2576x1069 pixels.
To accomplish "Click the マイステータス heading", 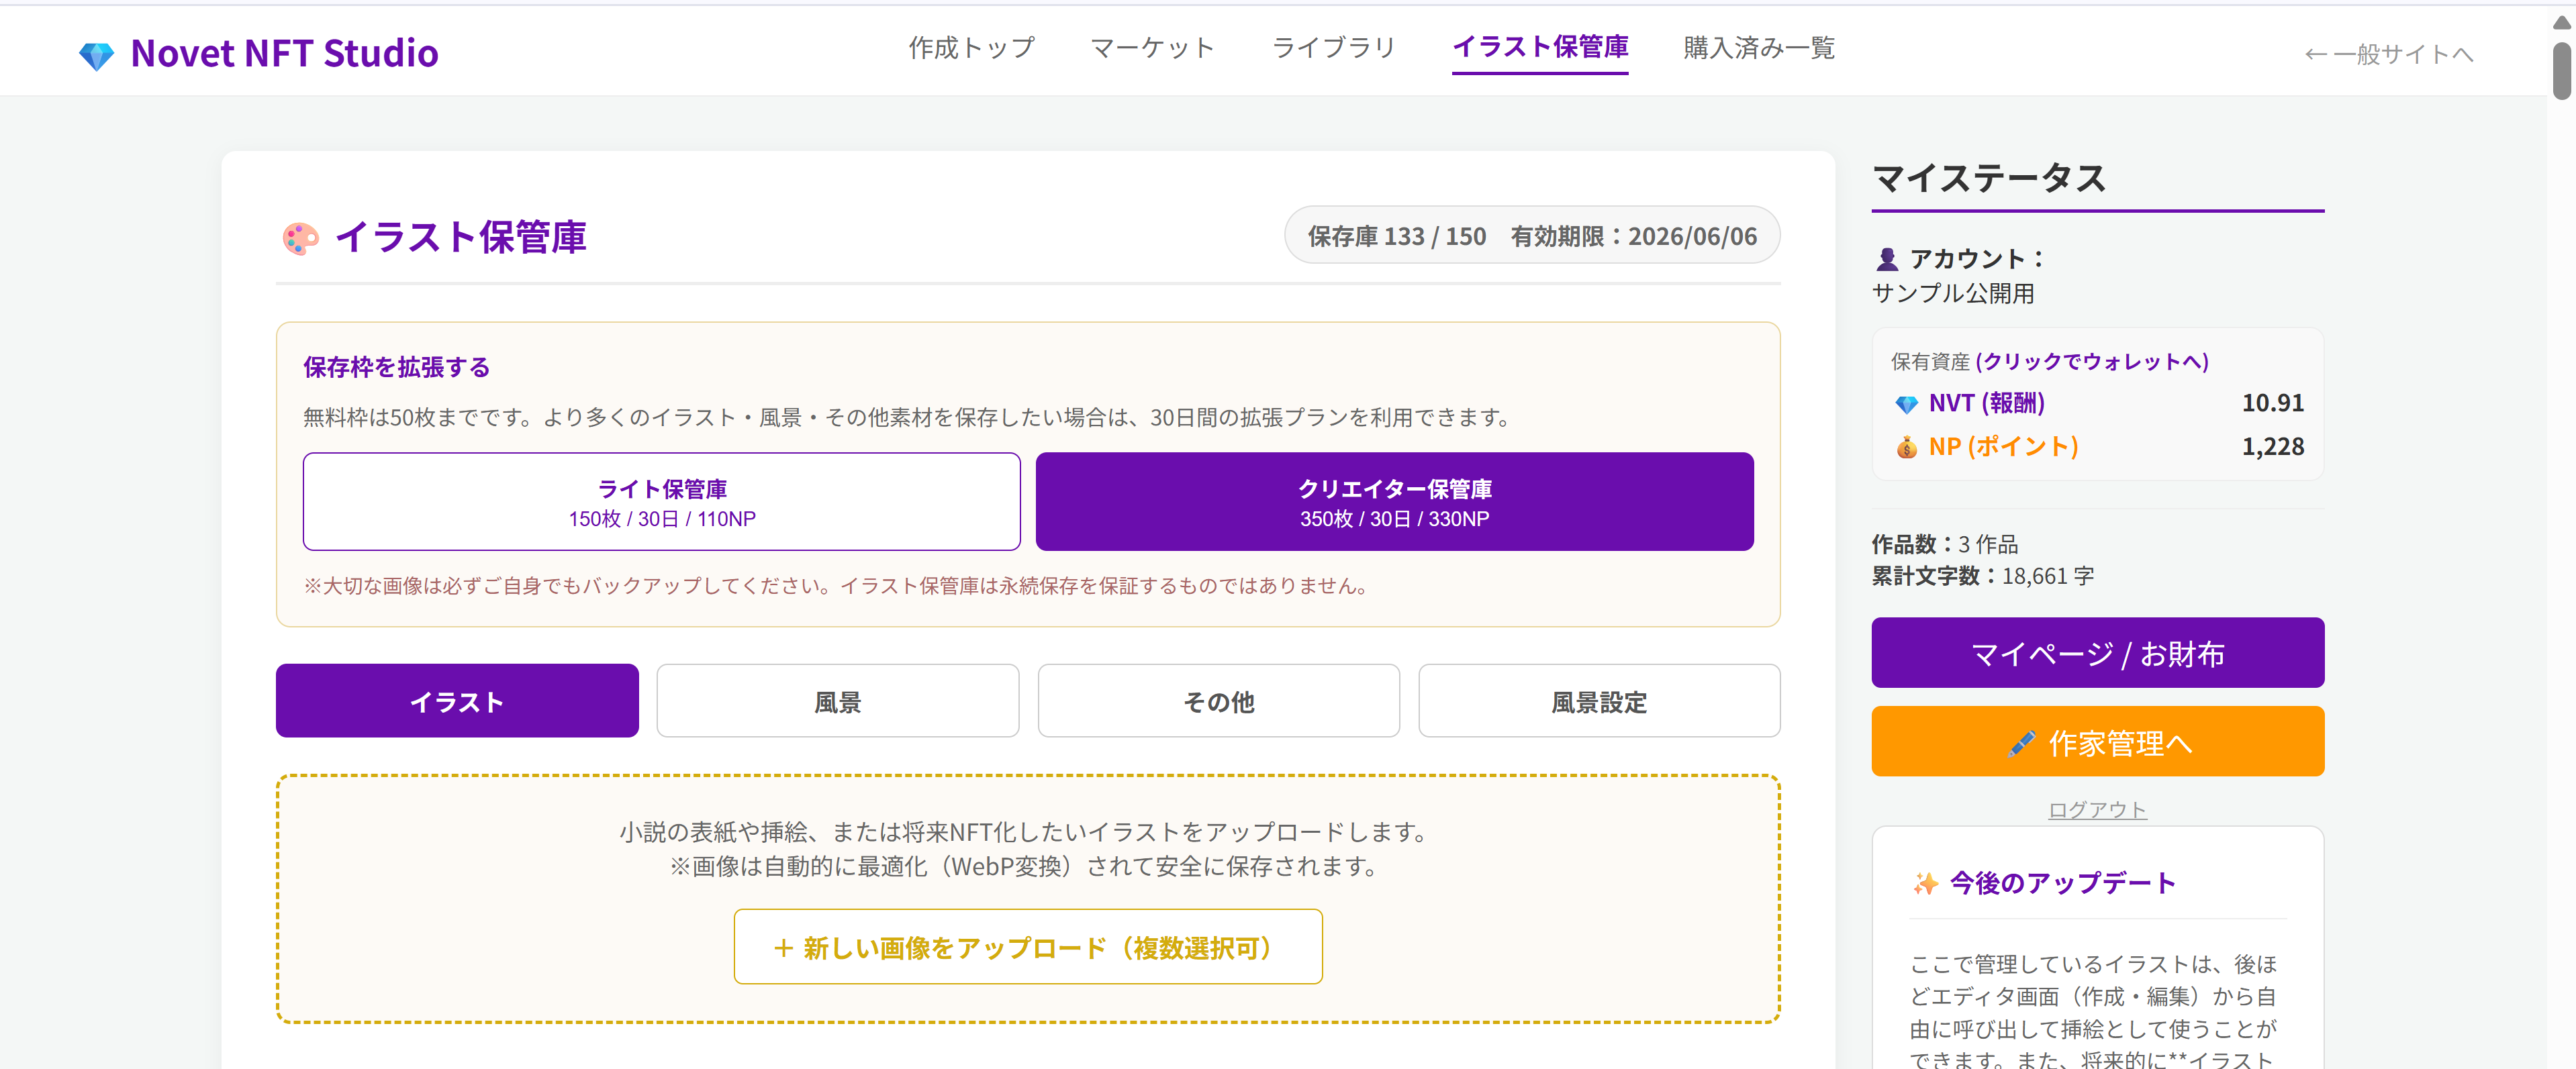I will 1990,179.
